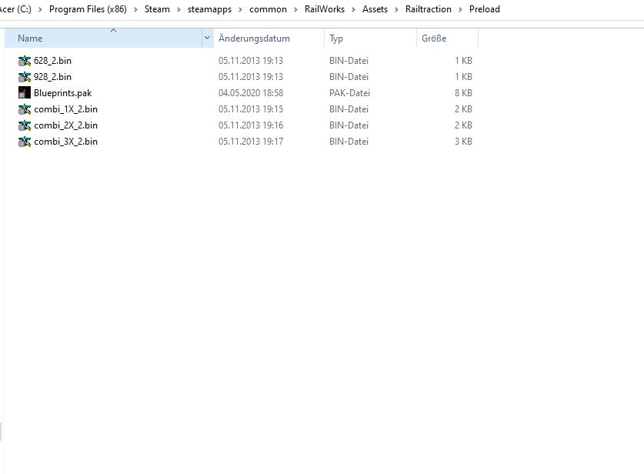Open the Name column filter dropdown
Viewport: 644px width, 474px height.
pos(208,38)
